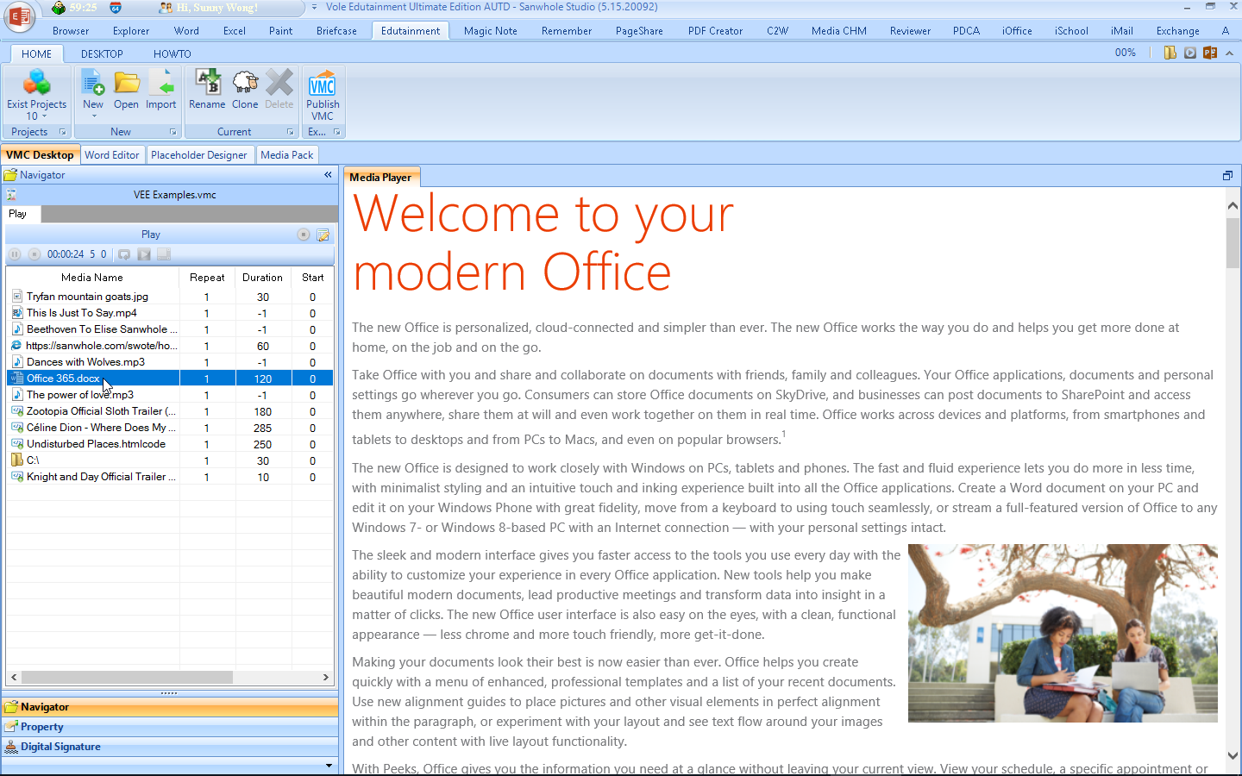The height and width of the screenshot is (776, 1242).
Task: Click the PowerPoint icon on the ribbon's right side
Action: [x=1210, y=53]
